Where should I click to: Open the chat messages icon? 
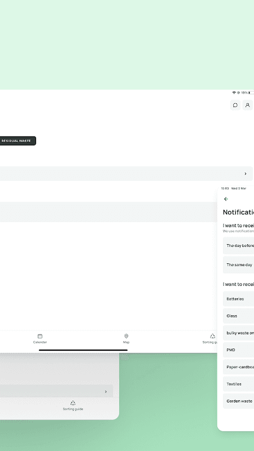(x=235, y=105)
